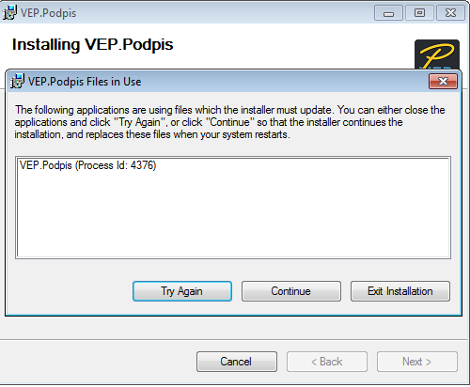Viewport: 470px width, 387px height.
Task: Click the greyed-out Next button
Action: coord(417,362)
